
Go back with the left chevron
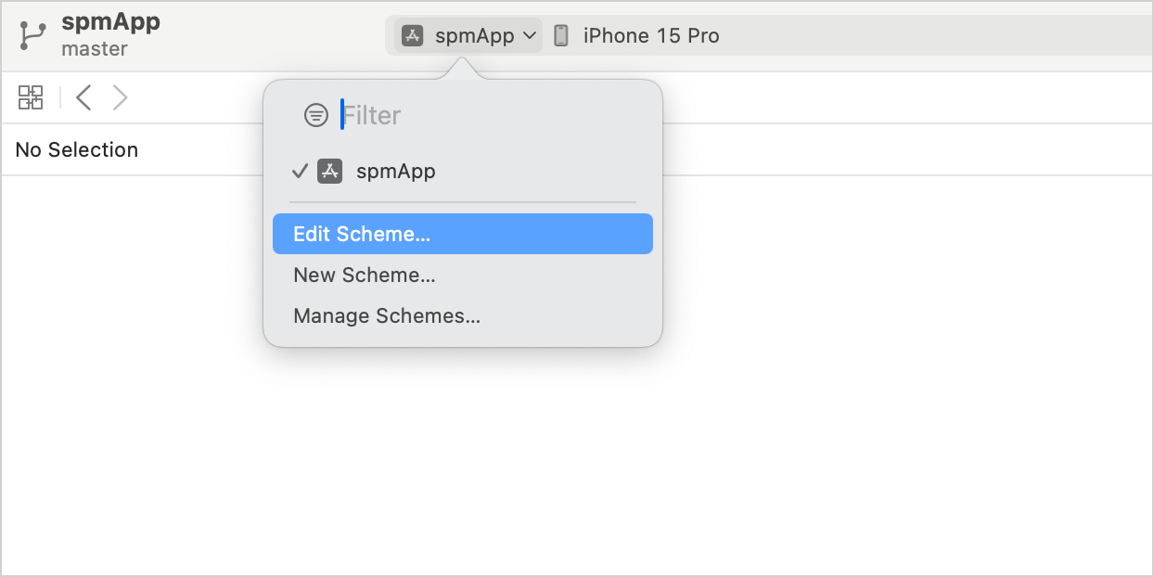(83, 97)
